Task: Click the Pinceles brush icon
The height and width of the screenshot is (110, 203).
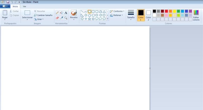Action: [x=74, y=13]
